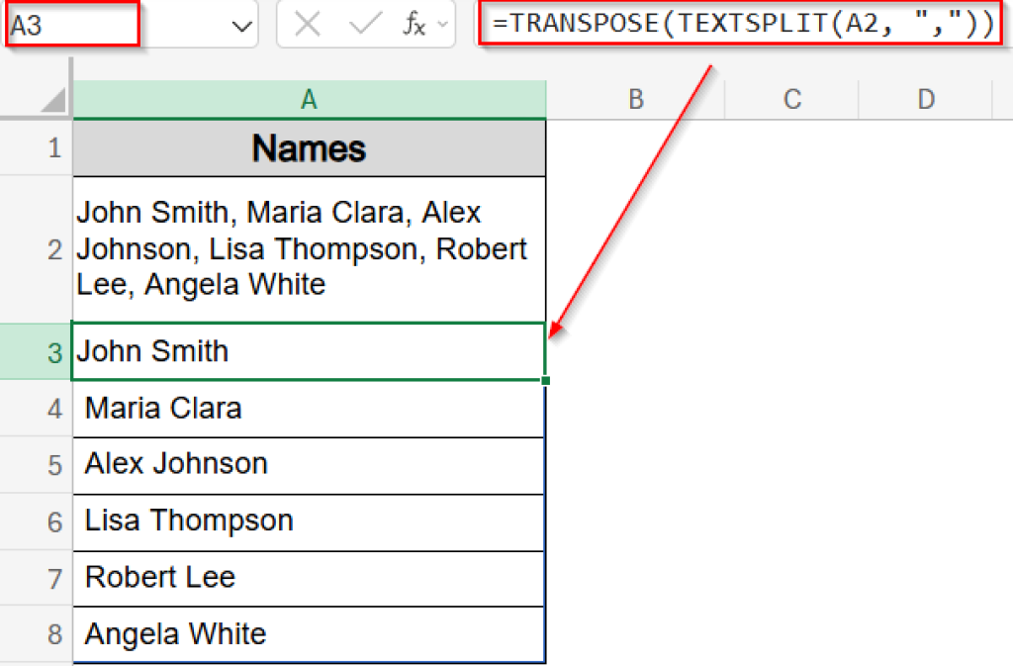The height and width of the screenshot is (666, 1013).
Task: Open the Name Box dropdown arrow
Action: tap(242, 23)
